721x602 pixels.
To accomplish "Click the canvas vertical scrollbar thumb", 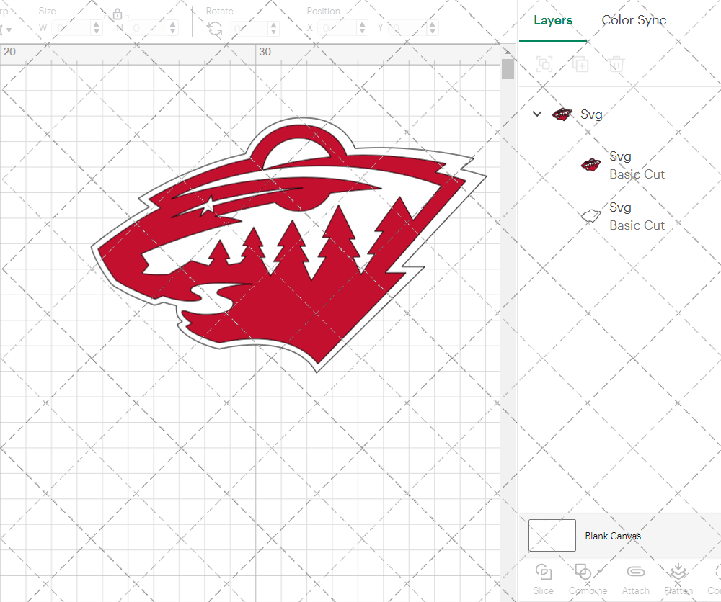I will [x=508, y=69].
